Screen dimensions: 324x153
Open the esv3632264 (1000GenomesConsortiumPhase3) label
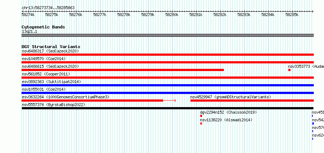coord(66,97)
